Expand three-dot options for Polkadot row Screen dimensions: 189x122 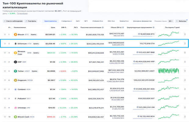point(185,98)
